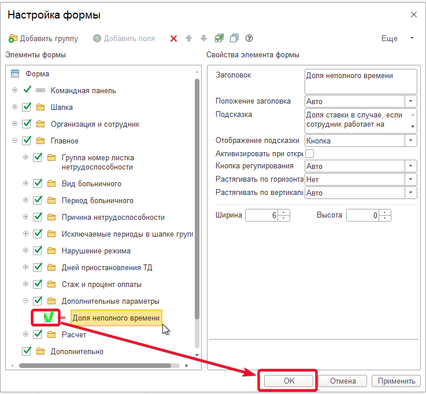Toggle the Вид больничного checkbox
Screen dimensions: 426x394
pos(38,183)
